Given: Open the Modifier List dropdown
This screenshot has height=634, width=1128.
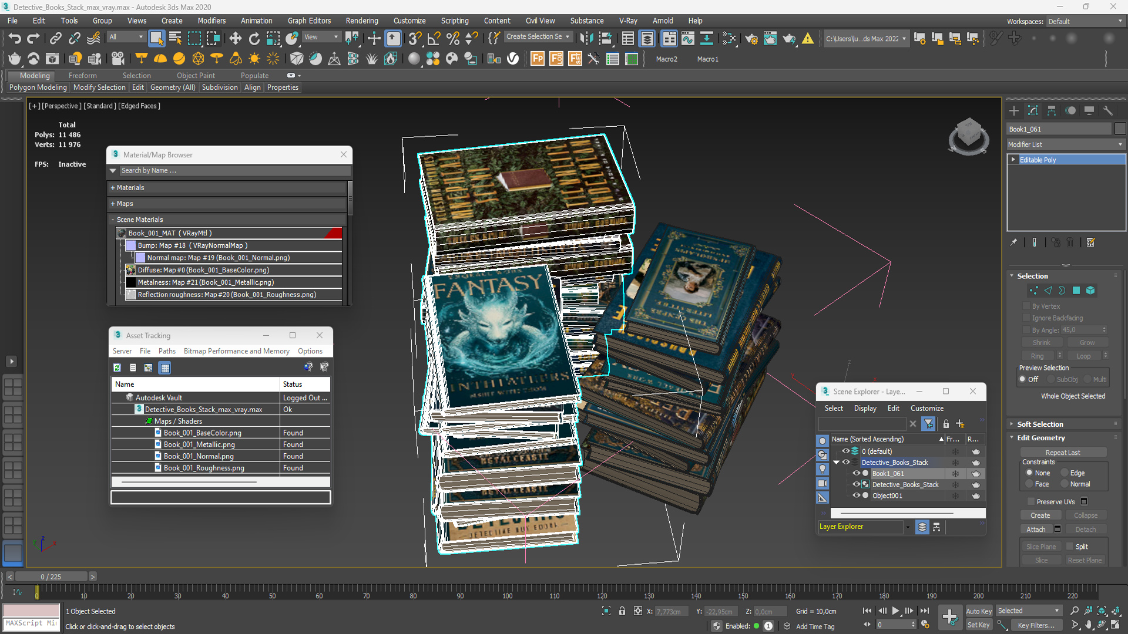Looking at the screenshot, I should pos(1065,144).
